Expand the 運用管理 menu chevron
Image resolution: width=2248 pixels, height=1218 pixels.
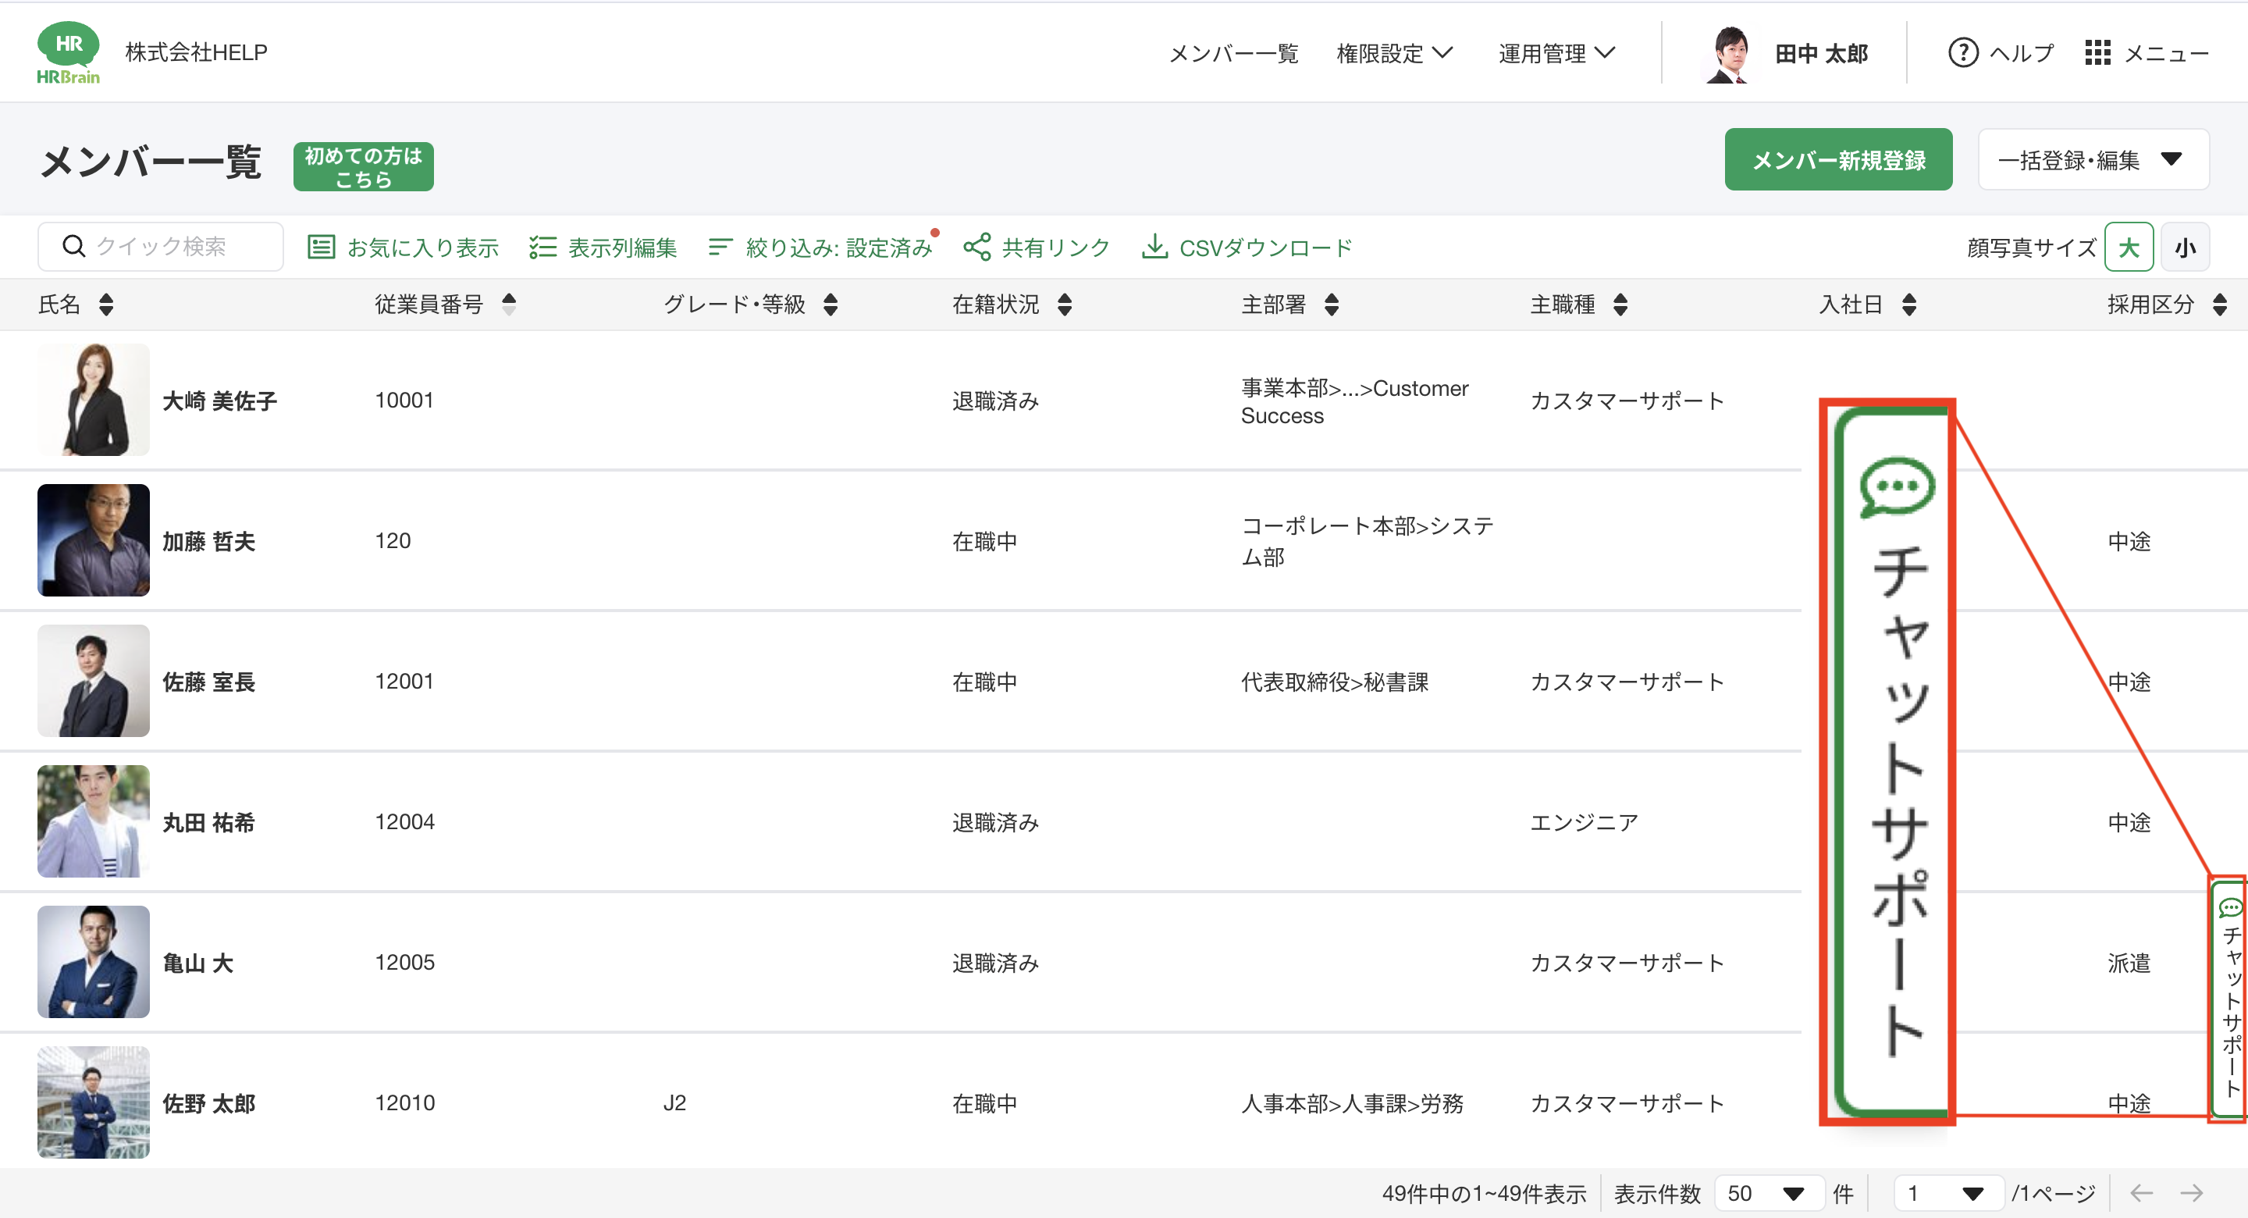[x=1606, y=52]
